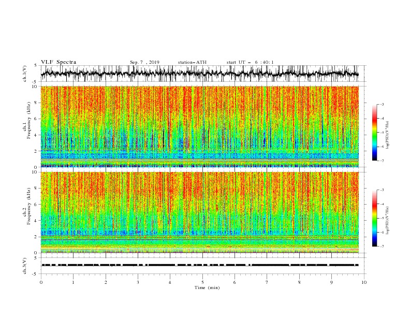This screenshot has width=410, height=317.
Task: Click the ch.2 frequency tick "8"
Action: click(x=36, y=189)
